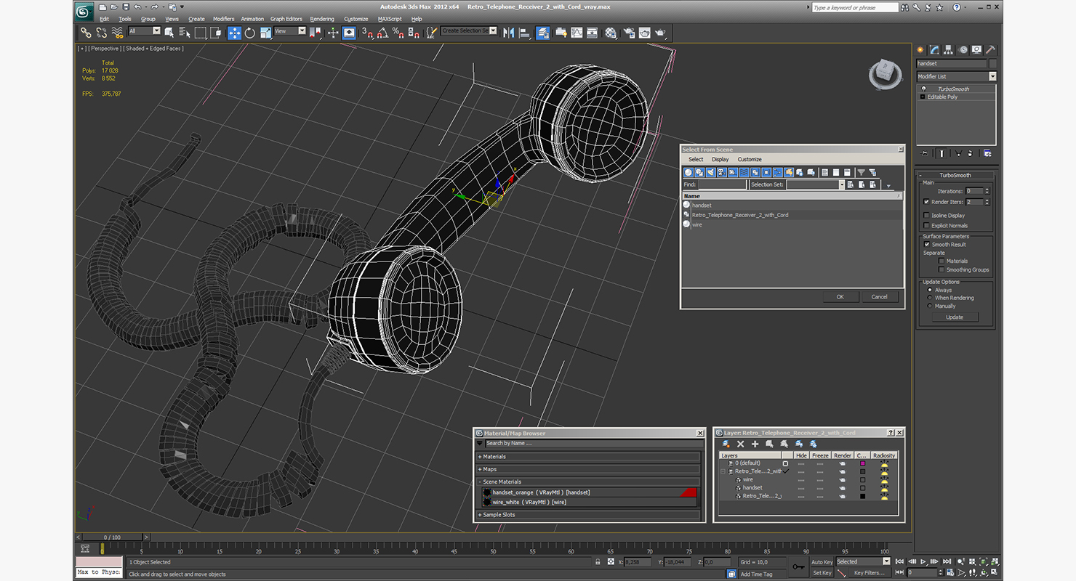Switch to the Utilities command panel
Viewport: 1076px width, 581px height.
click(991, 50)
